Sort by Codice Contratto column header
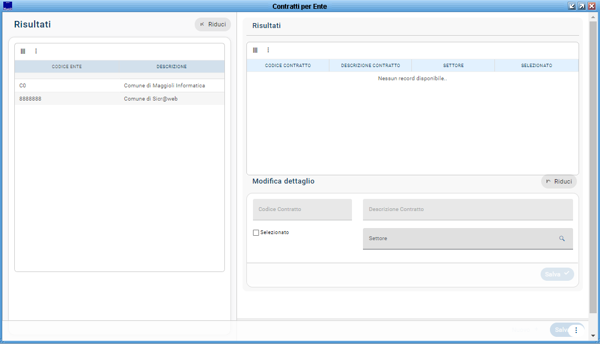 pyautogui.click(x=288, y=65)
